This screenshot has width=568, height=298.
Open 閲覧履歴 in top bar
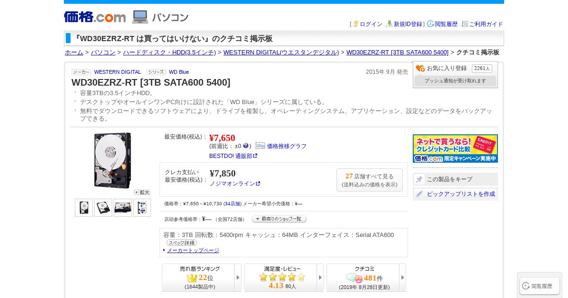pos(446,24)
